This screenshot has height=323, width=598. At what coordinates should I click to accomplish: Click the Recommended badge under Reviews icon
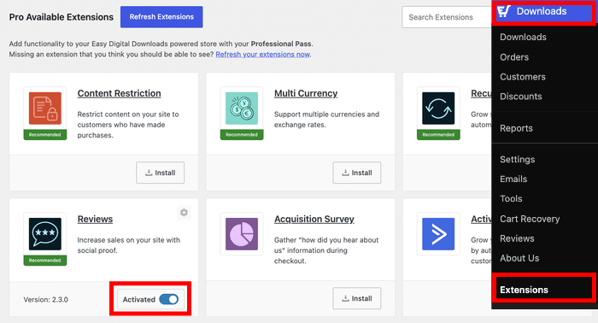tap(45, 261)
